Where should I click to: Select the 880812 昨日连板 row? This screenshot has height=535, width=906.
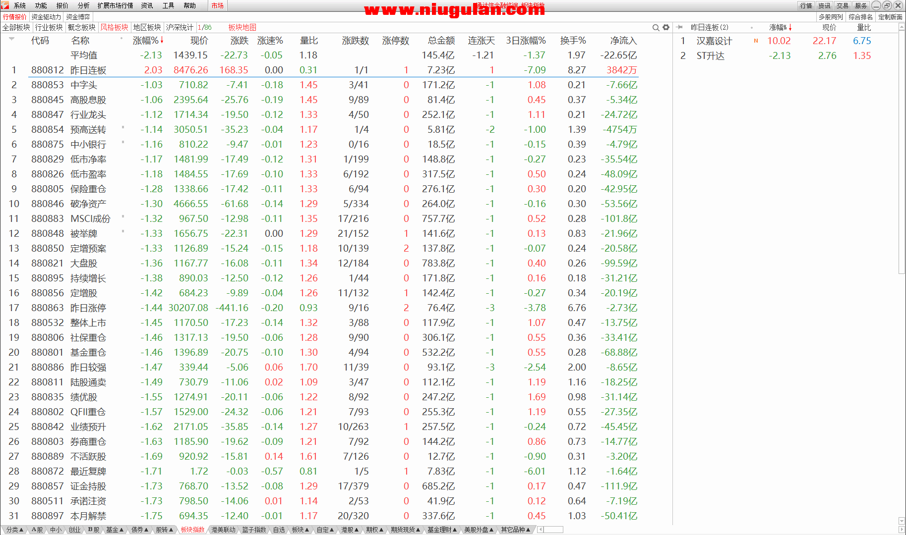[x=319, y=70]
